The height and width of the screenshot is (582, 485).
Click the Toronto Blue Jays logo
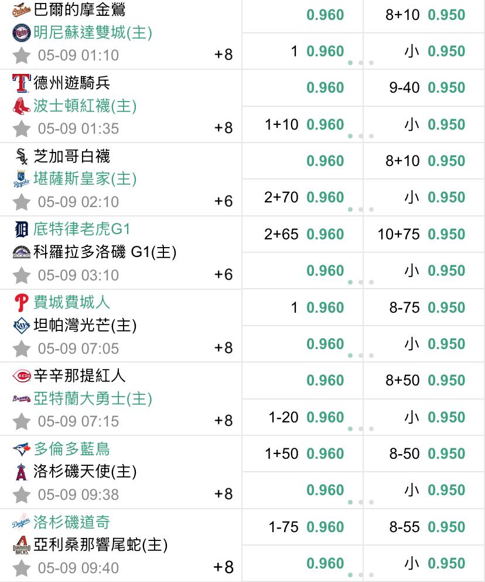coord(22,449)
